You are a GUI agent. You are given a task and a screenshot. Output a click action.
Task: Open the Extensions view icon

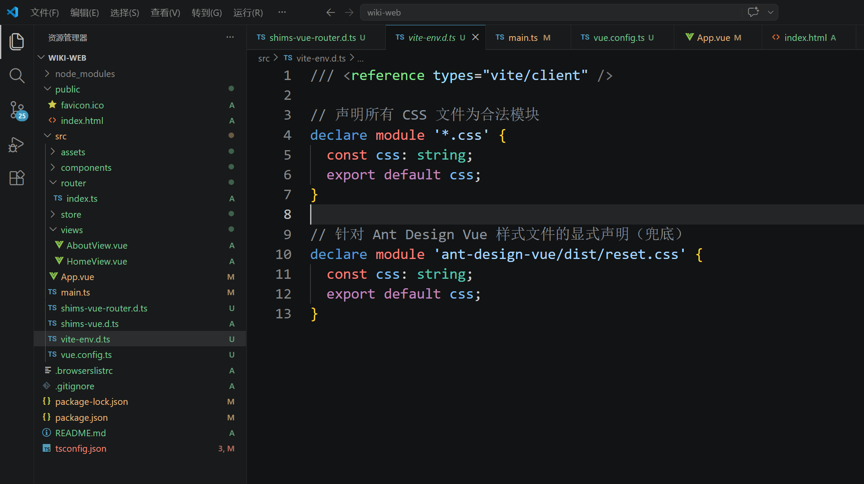[16, 178]
